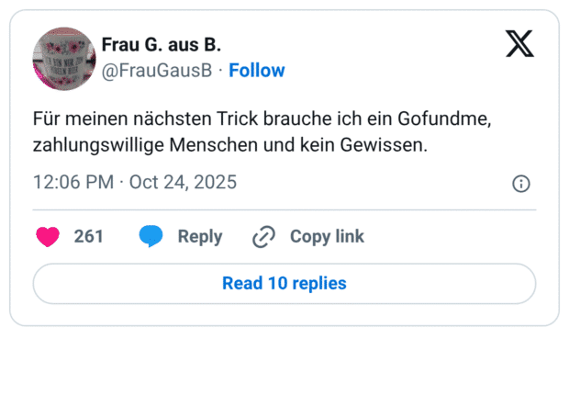Open the Frau G. aus B. profile picture
The width and height of the screenshot is (569, 395).
click(64, 58)
